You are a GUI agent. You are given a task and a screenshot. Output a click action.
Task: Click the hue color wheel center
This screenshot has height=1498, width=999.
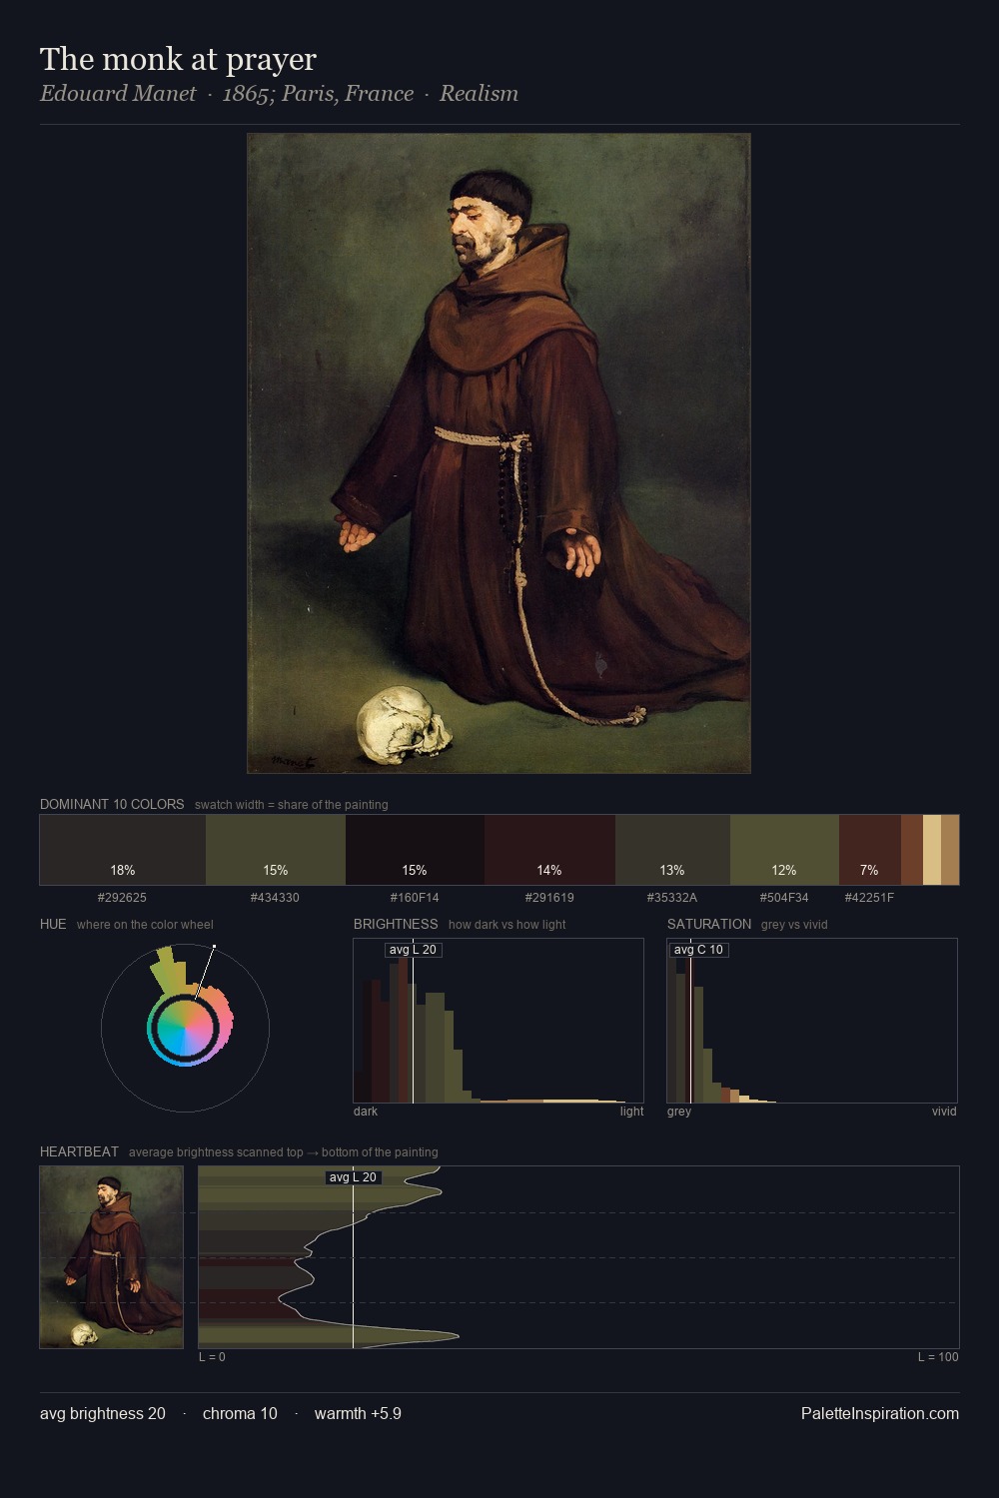point(185,1028)
